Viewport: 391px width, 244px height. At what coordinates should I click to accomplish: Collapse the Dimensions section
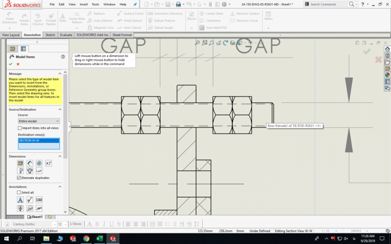pyautogui.click(x=60, y=157)
